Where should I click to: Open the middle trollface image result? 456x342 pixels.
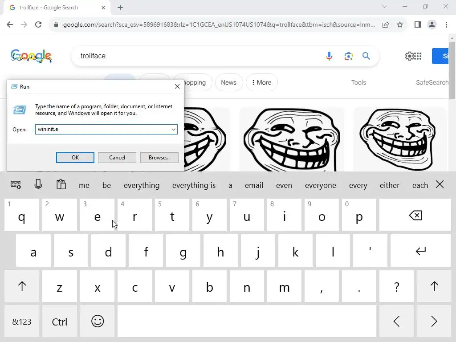coord(291,139)
